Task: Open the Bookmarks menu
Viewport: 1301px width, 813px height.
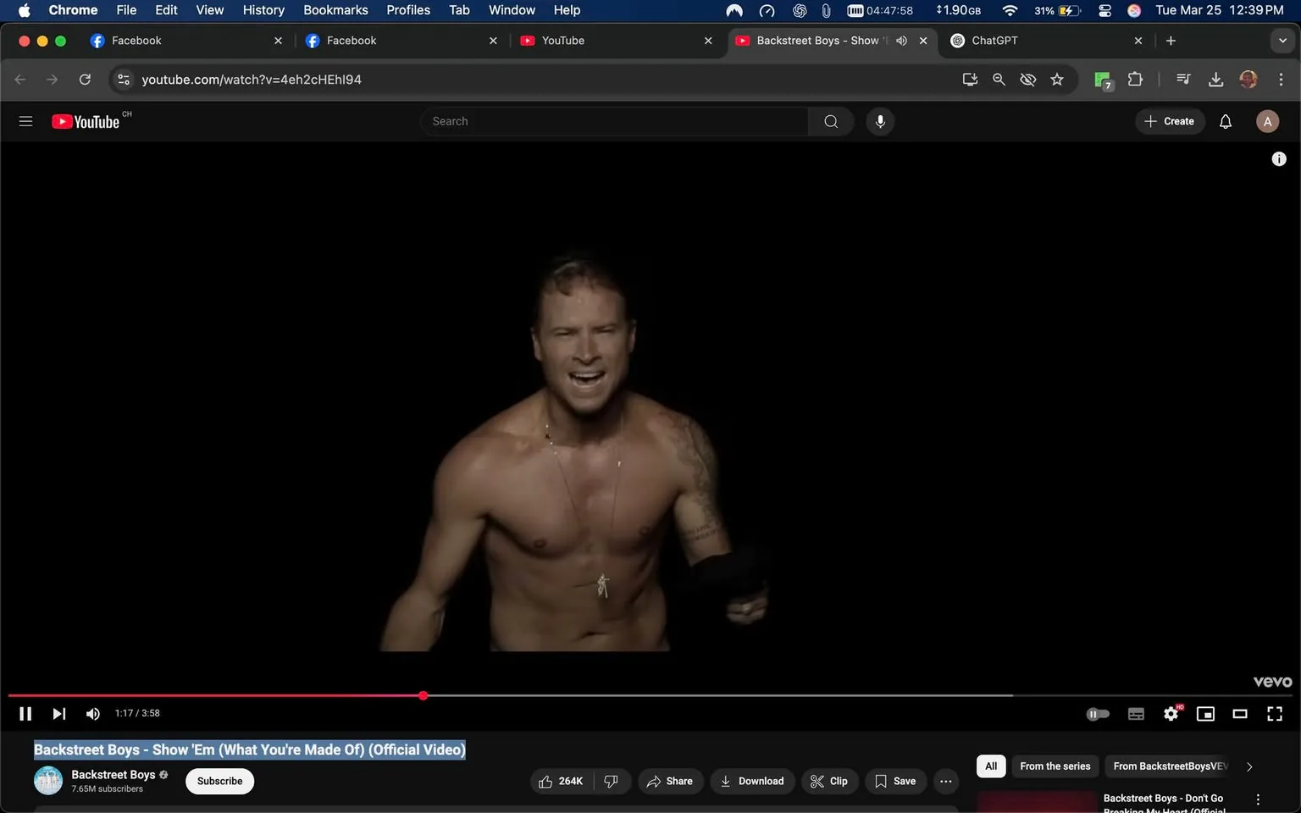Action: [x=335, y=10]
